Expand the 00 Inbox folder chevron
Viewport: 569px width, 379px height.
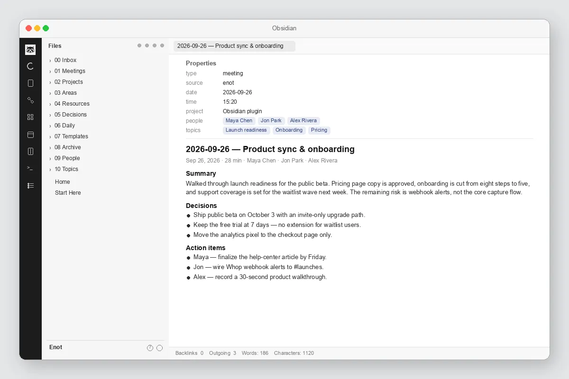50,61
